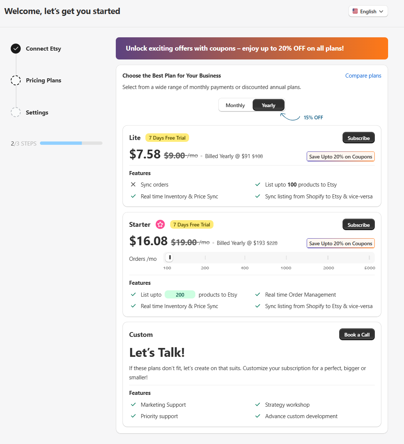Open the Compare plans link
404x444 pixels.
pos(363,75)
